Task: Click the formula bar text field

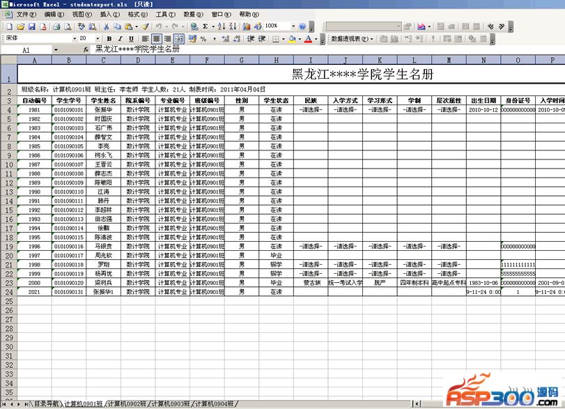Action: (x=328, y=49)
